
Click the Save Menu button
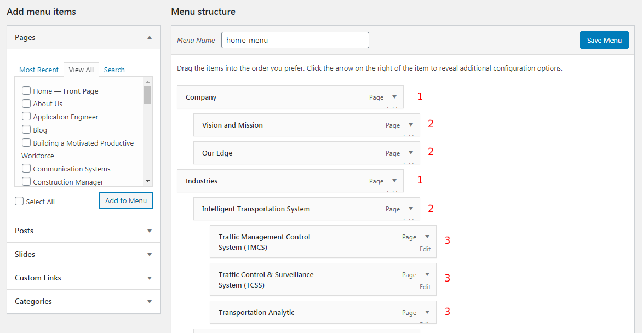pyautogui.click(x=604, y=40)
